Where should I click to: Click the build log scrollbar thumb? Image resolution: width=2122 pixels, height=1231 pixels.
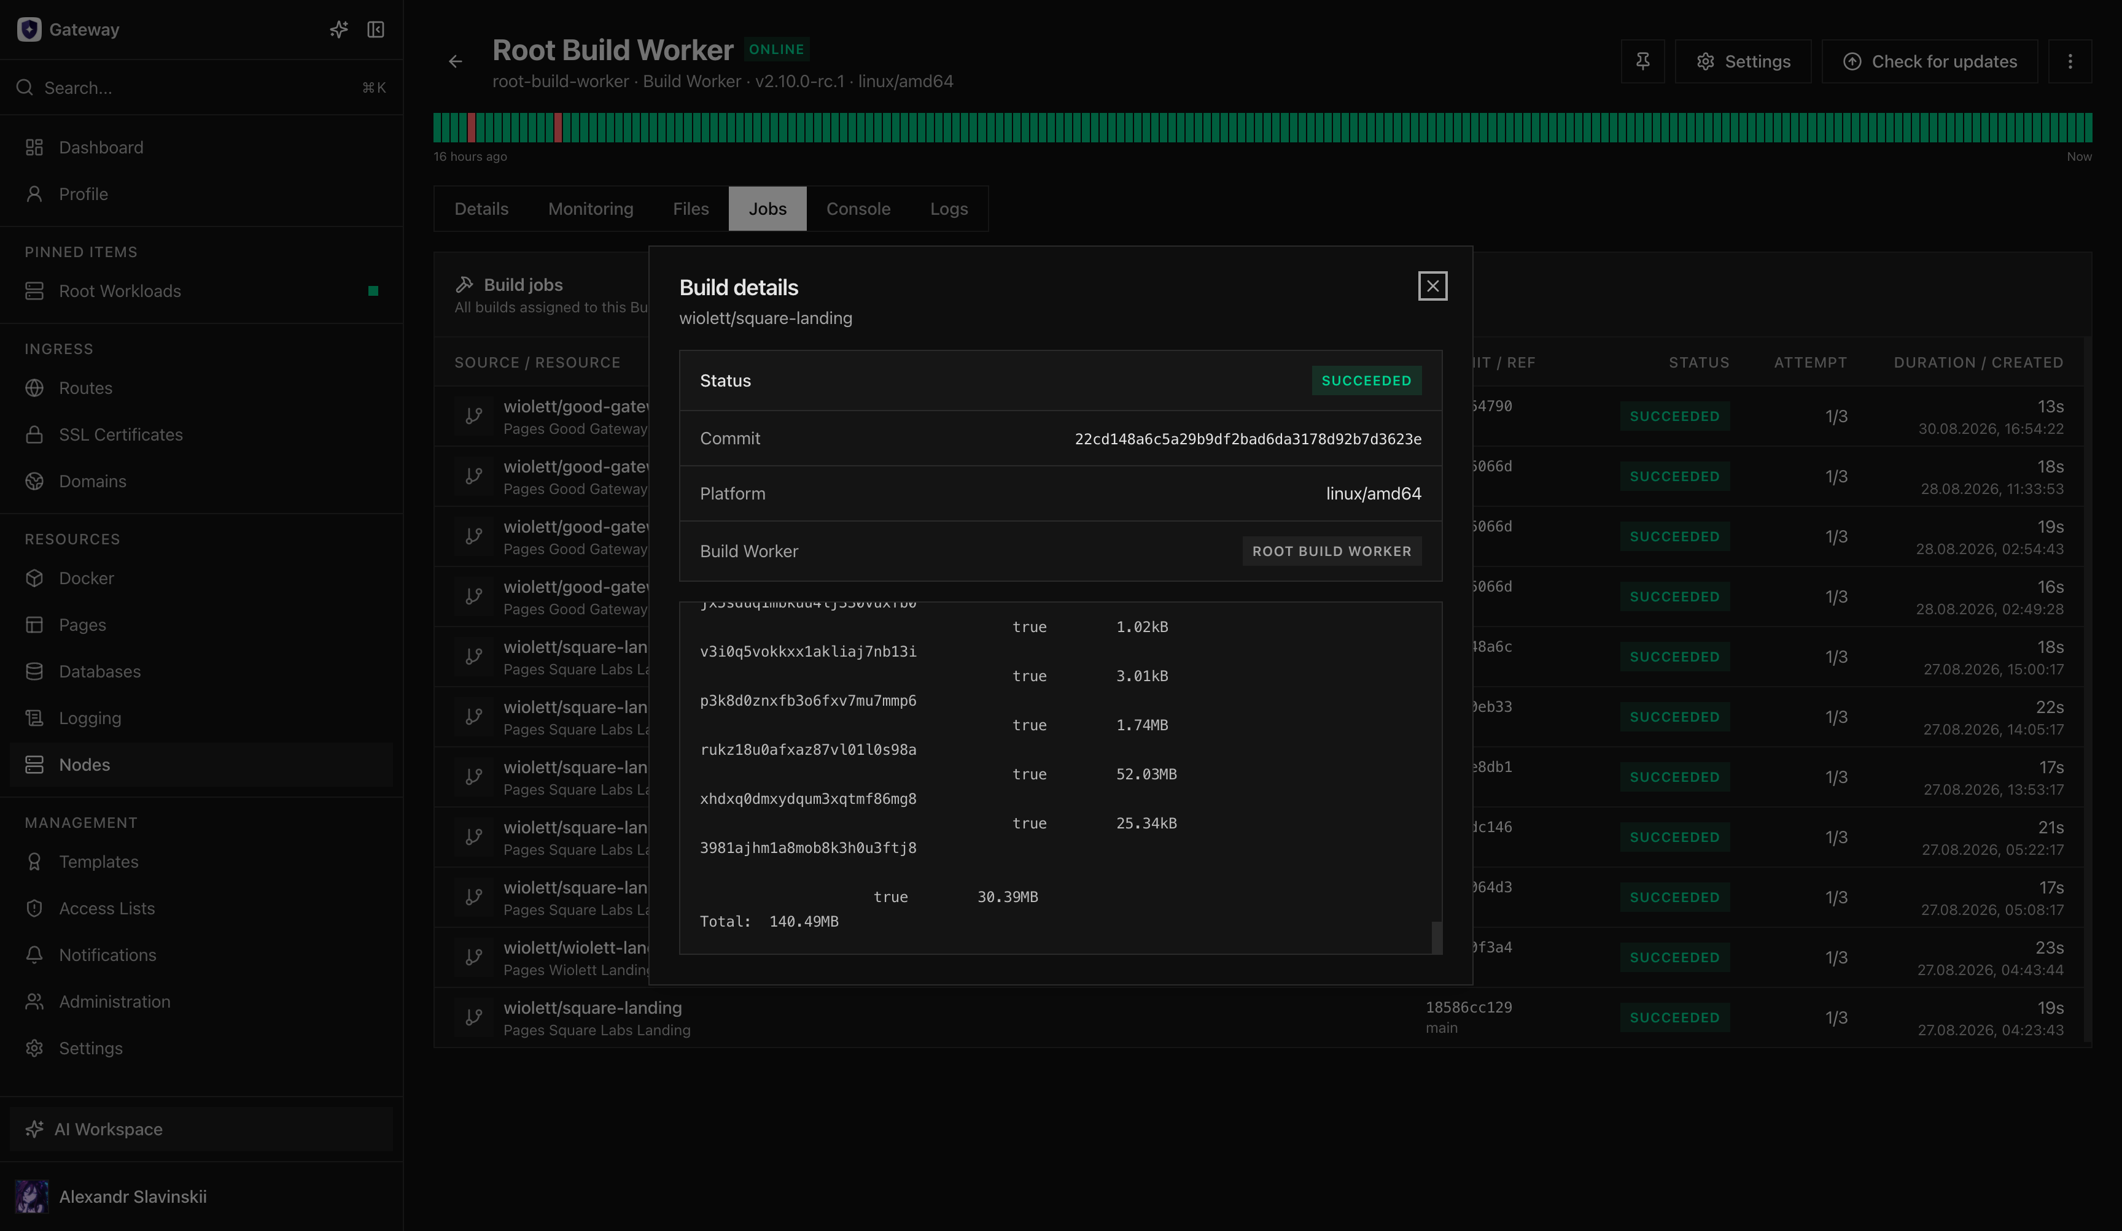(1437, 937)
